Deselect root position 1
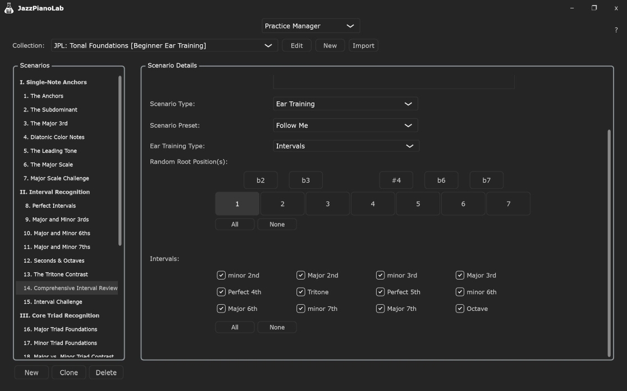 pyautogui.click(x=237, y=204)
